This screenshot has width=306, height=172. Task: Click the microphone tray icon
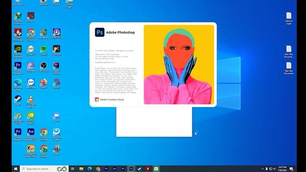pyautogui.click(x=267, y=169)
